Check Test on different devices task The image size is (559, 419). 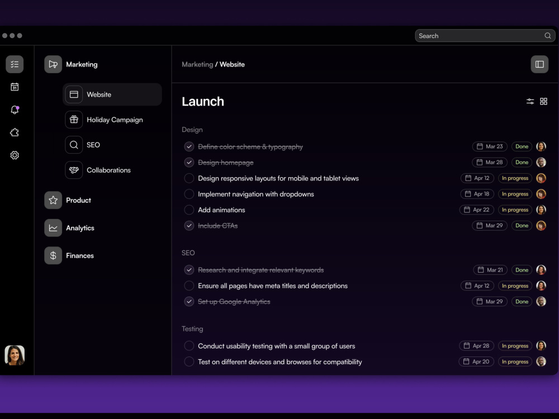(x=189, y=361)
